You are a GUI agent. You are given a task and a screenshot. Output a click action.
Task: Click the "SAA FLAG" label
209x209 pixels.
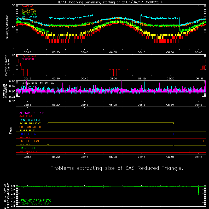pyautogui.click(x=26, y=137)
